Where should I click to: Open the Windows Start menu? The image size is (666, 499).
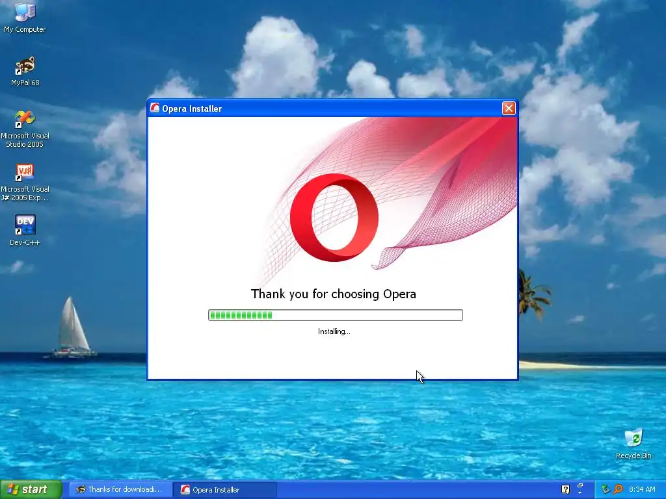31,489
